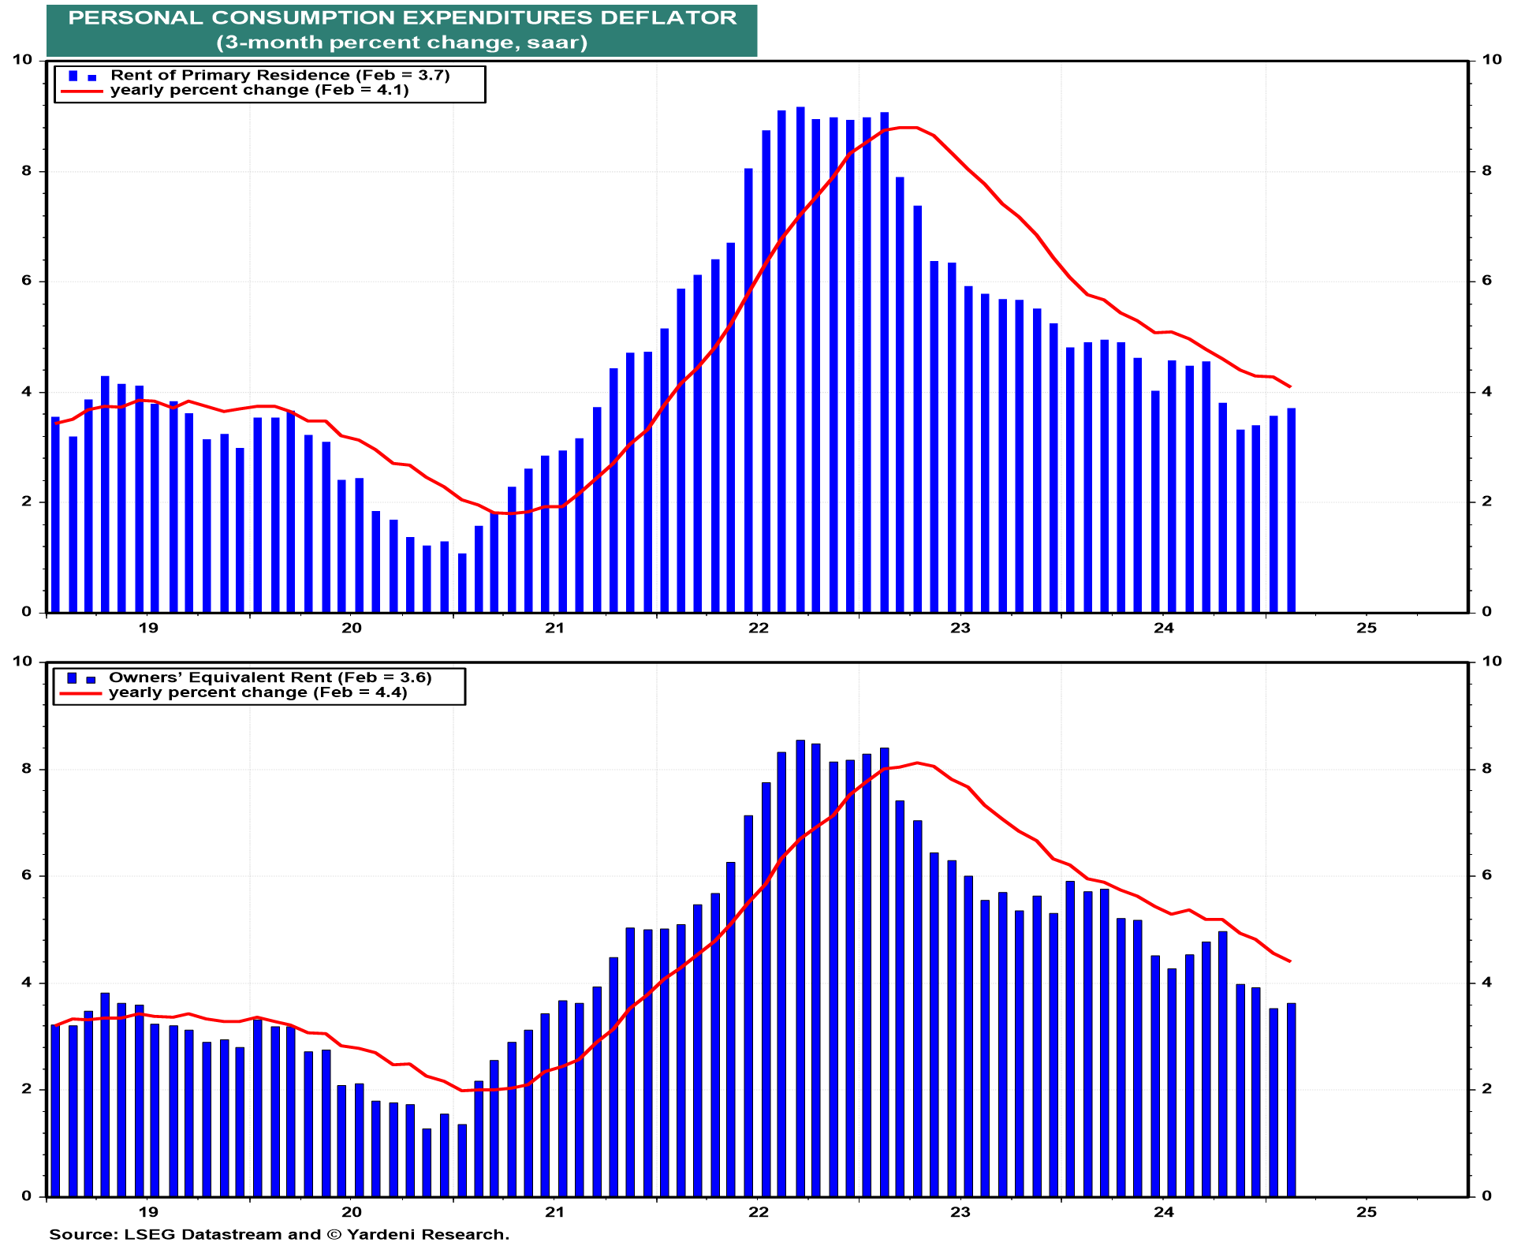Click the end point of red line in top chart

coord(1290,386)
